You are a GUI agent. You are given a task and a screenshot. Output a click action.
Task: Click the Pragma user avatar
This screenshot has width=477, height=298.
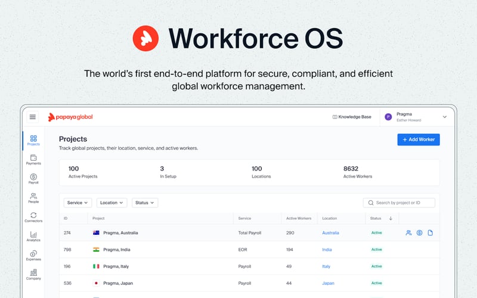click(388, 117)
